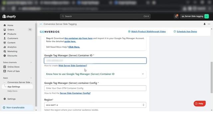Open Home in sidebar
The image size is (213, 119).
pos(10,25)
